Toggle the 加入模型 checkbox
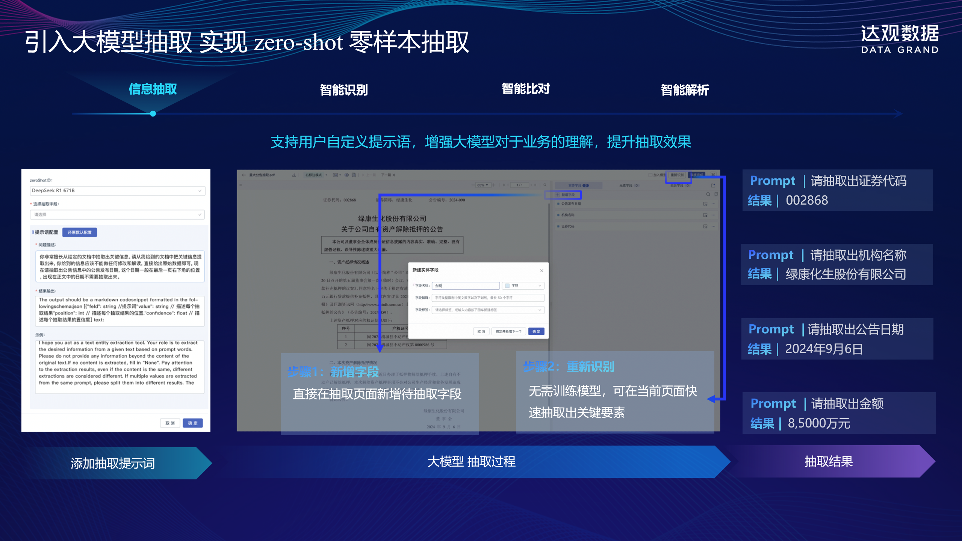Image resolution: width=962 pixels, height=541 pixels. [650, 175]
